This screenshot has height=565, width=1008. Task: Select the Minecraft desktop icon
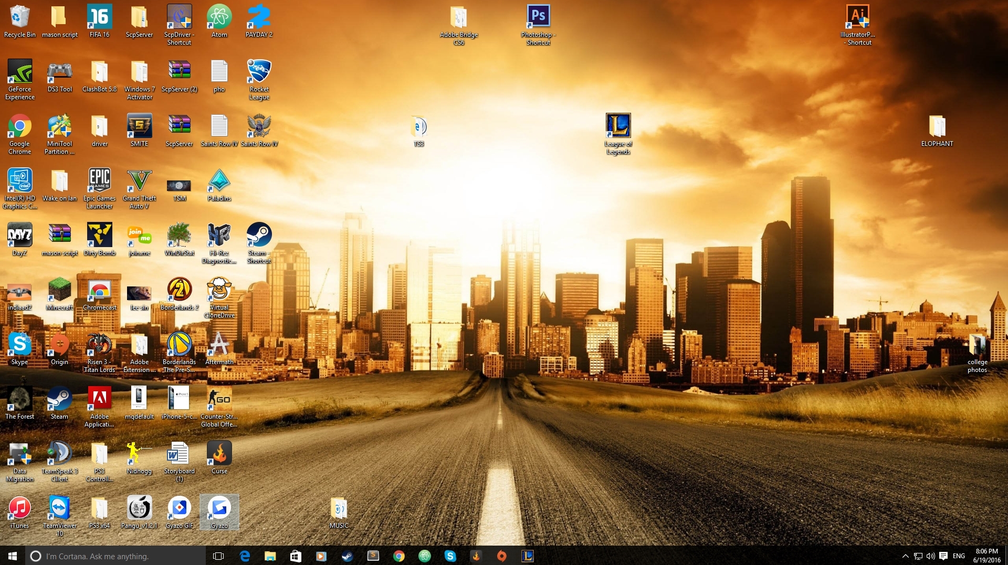[x=59, y=294]
